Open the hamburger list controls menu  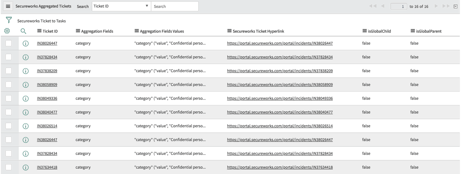(x=8, y=6)
